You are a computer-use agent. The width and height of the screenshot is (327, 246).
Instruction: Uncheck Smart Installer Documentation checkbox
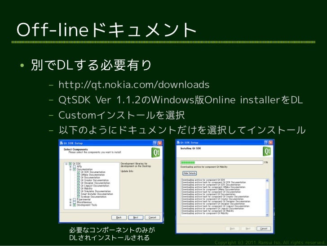[79, 194]
